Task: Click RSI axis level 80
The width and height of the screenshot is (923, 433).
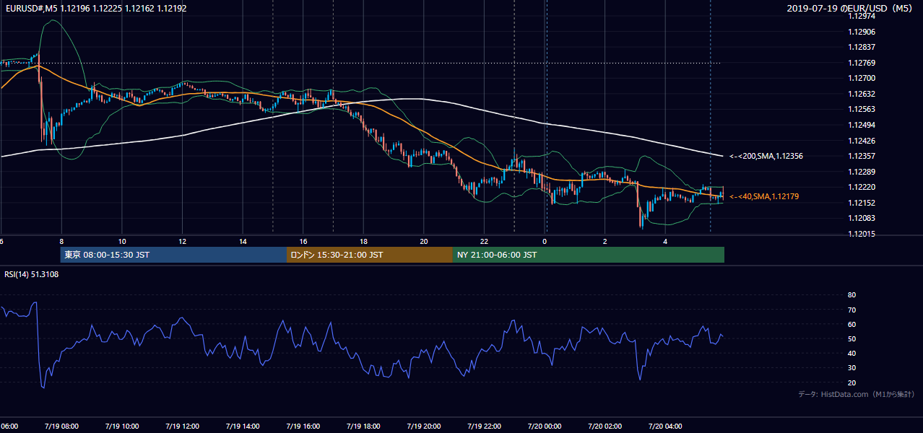Action: 851,295
